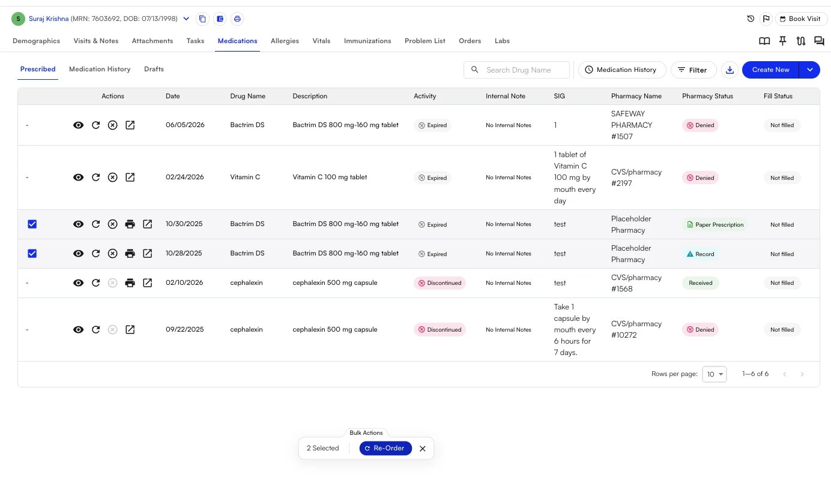Click the print icon beside the patient header
Image resolution: width=831 pixels, height=487 pixels.
(x=237, y=19)
